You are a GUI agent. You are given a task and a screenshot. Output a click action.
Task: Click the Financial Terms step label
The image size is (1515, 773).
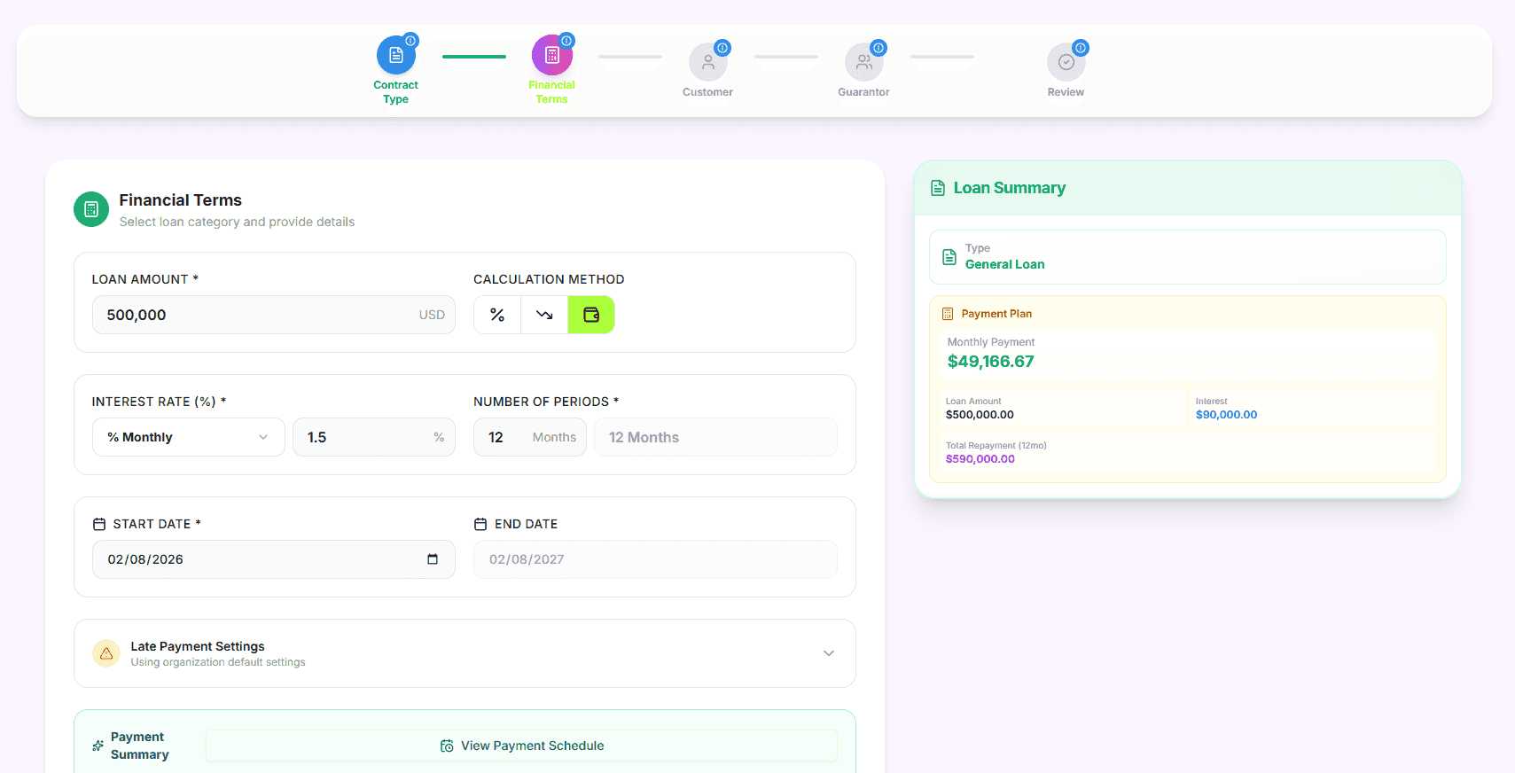[551, 92]
